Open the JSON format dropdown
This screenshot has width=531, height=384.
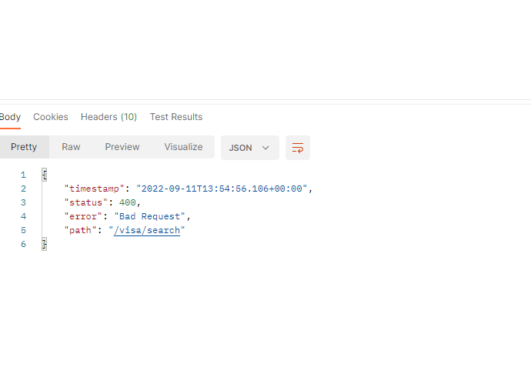click(250, 148)
